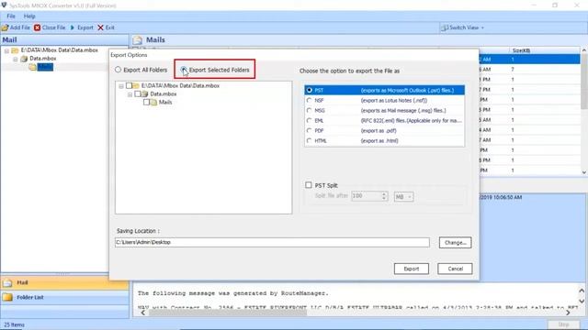The width and height of the screenshot is (588, 330).
Task: Open the MB unit dropdown
Action: click(404, 196)
